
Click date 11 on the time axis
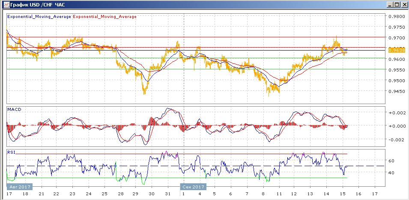[x=279, y=194]
